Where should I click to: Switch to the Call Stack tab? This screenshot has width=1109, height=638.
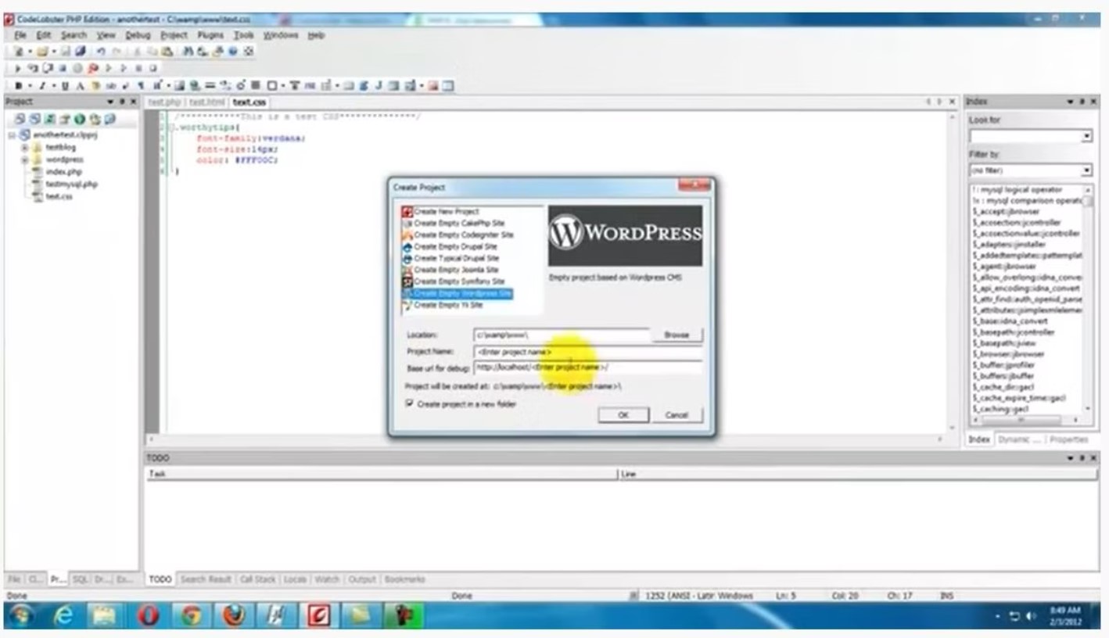[x=258, y=579]
